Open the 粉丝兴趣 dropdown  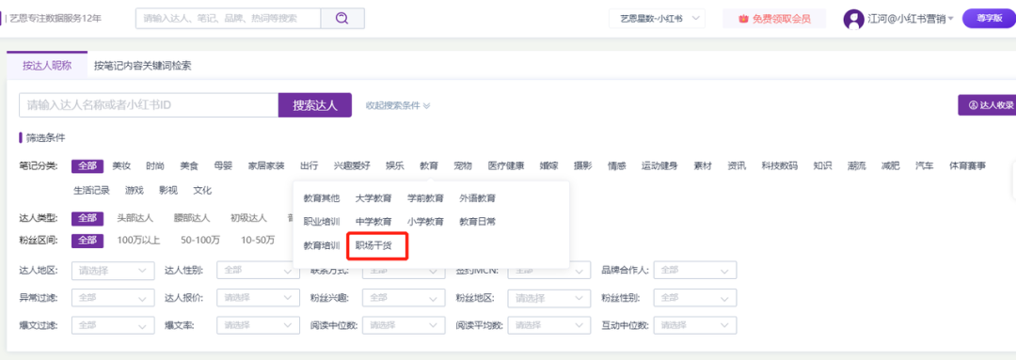405,298
